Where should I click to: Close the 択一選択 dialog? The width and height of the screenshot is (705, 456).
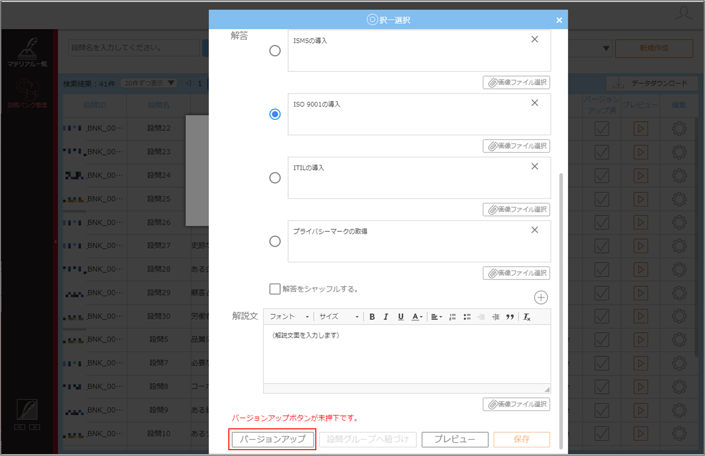[559, 20]
